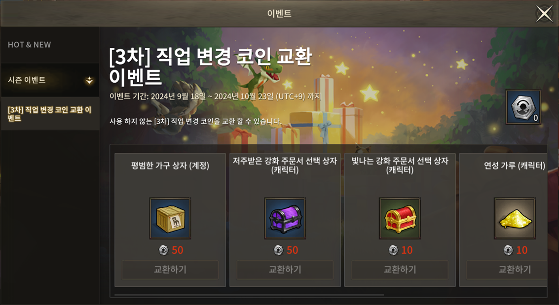The width and height of the screenshot is (559, 305).
Task: Close the 이벤트 window with X
Action: 544,14
